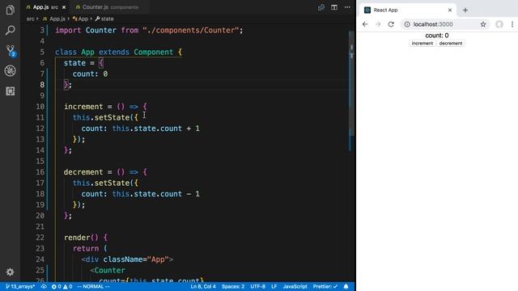Select the React App browser tab
Screen dimensions: 518x291
point(408,11)
